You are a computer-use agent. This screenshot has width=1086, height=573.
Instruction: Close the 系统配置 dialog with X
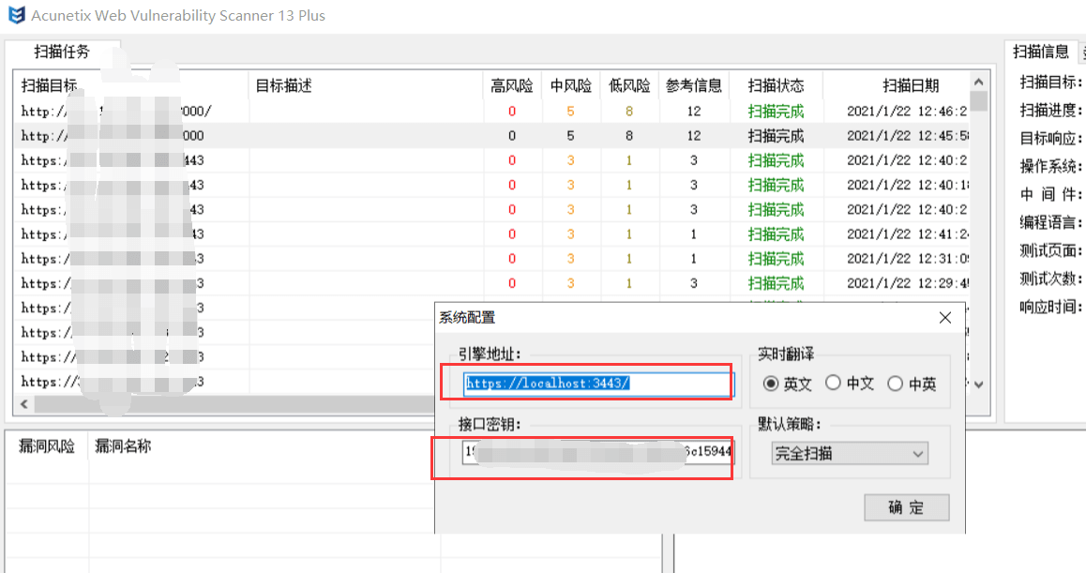(944, 318)
